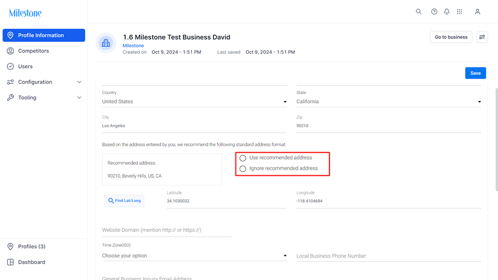
Task: Open search with the magnifier icon
Action: coord(419,12)
